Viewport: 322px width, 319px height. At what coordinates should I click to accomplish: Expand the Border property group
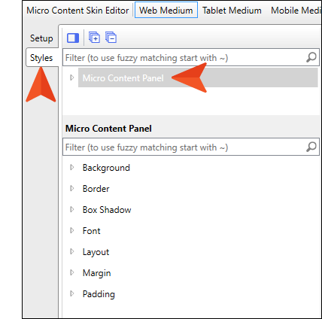tap(72, 189)
